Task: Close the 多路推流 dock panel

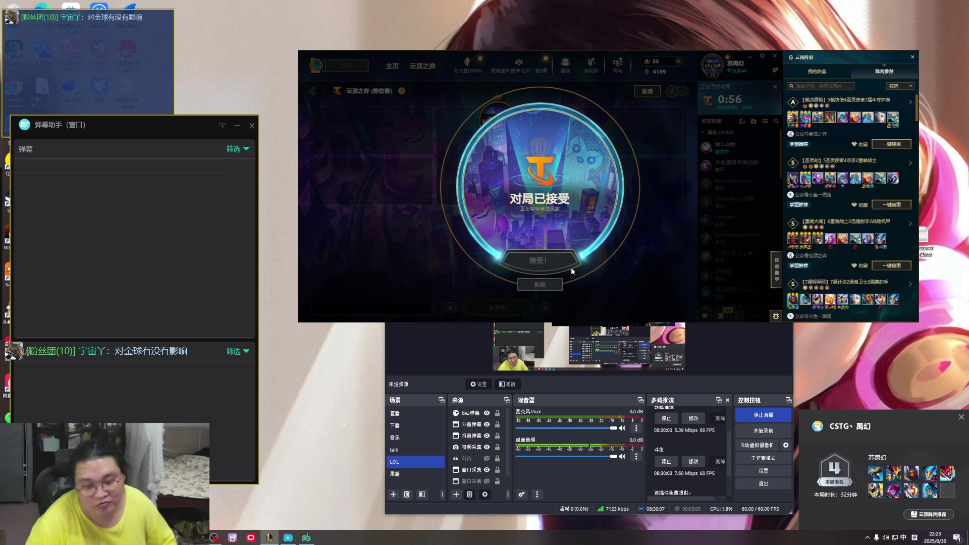Action: point(727,400)
